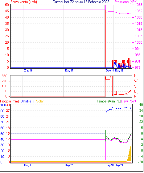The height and width of the screenshot is (173, 144).
Task: Click the 21 value on rain axis
Action: point(8,122)
